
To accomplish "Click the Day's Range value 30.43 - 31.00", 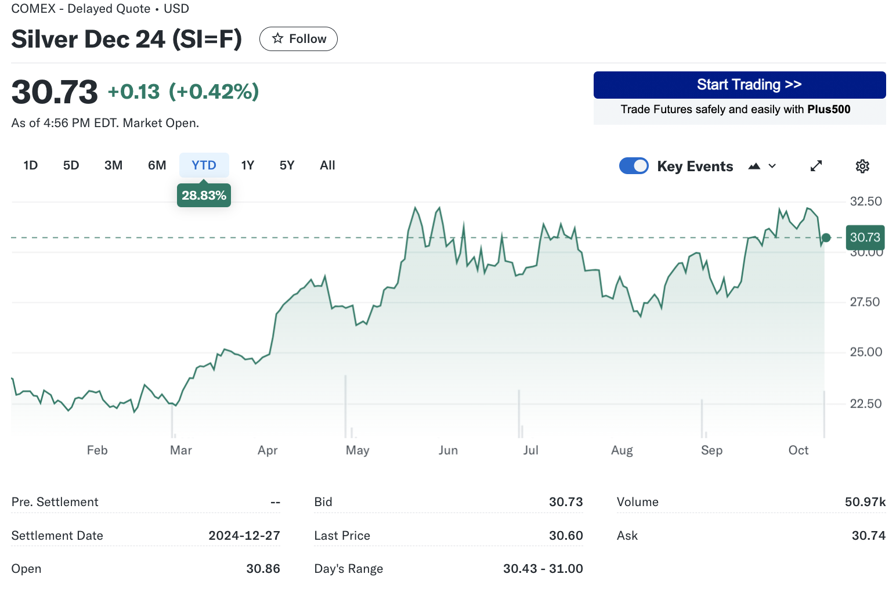I will click(x=543, y=569).
